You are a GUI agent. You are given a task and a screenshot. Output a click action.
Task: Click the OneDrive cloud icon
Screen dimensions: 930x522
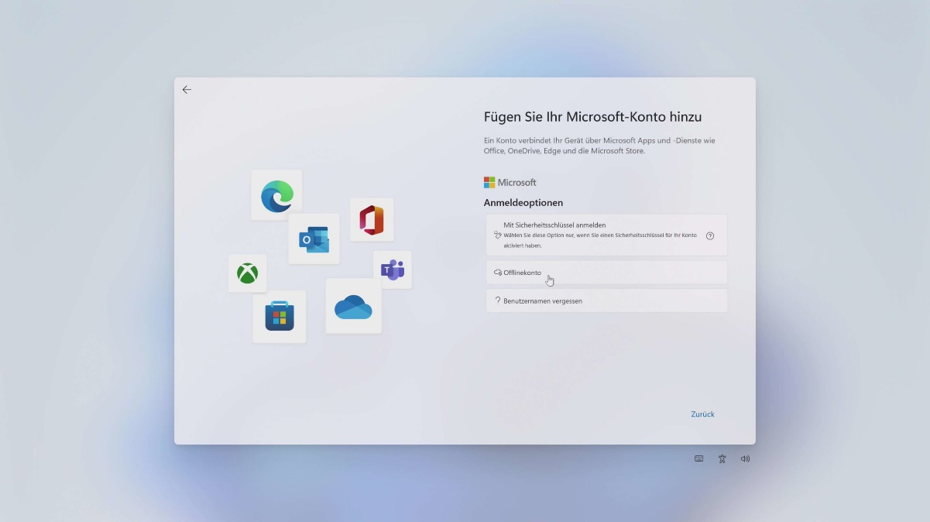(353, 307)
